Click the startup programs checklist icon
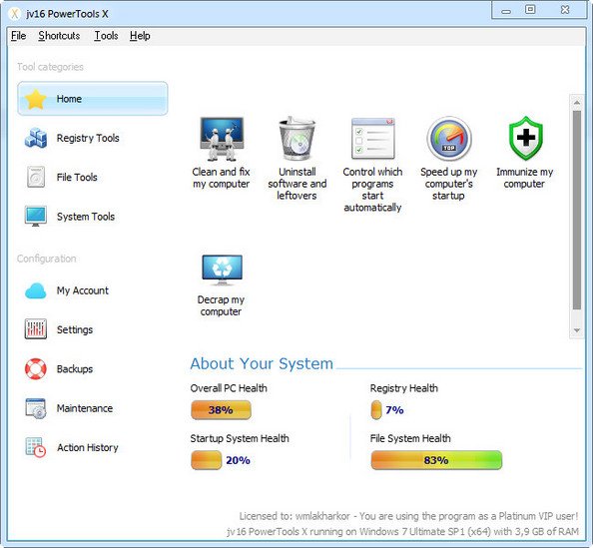 click(373, 139)
